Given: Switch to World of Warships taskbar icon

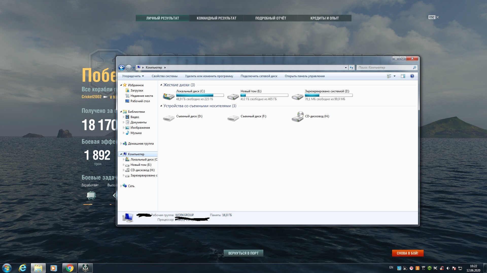Looking at the screenshot, I should coord(85,268).
